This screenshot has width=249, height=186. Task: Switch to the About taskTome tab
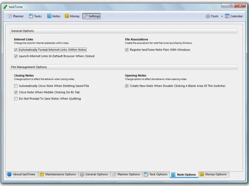[x=22, y=174]
